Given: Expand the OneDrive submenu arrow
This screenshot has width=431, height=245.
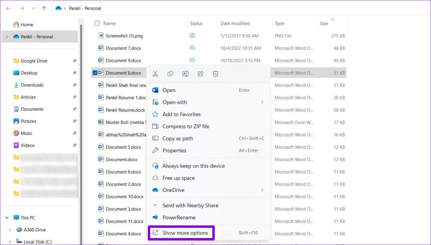Looking at the screenshot, I should (262, 190).
